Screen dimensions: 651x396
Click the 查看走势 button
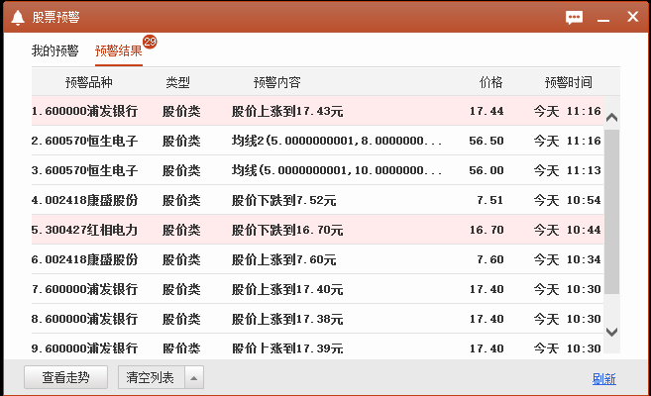coord(65,377)
